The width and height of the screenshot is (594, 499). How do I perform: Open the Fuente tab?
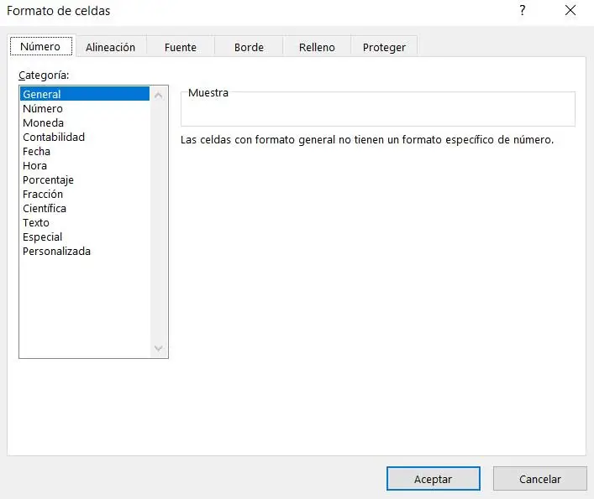[181, 47]
